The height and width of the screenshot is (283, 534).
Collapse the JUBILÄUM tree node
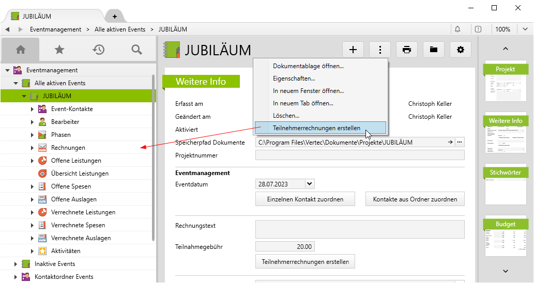(x=24, y=96)
